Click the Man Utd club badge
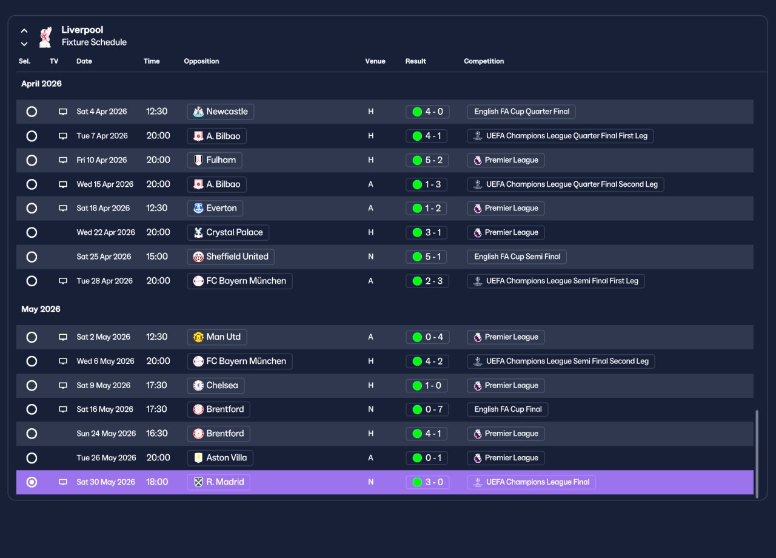776x558 pixels. 198,337
